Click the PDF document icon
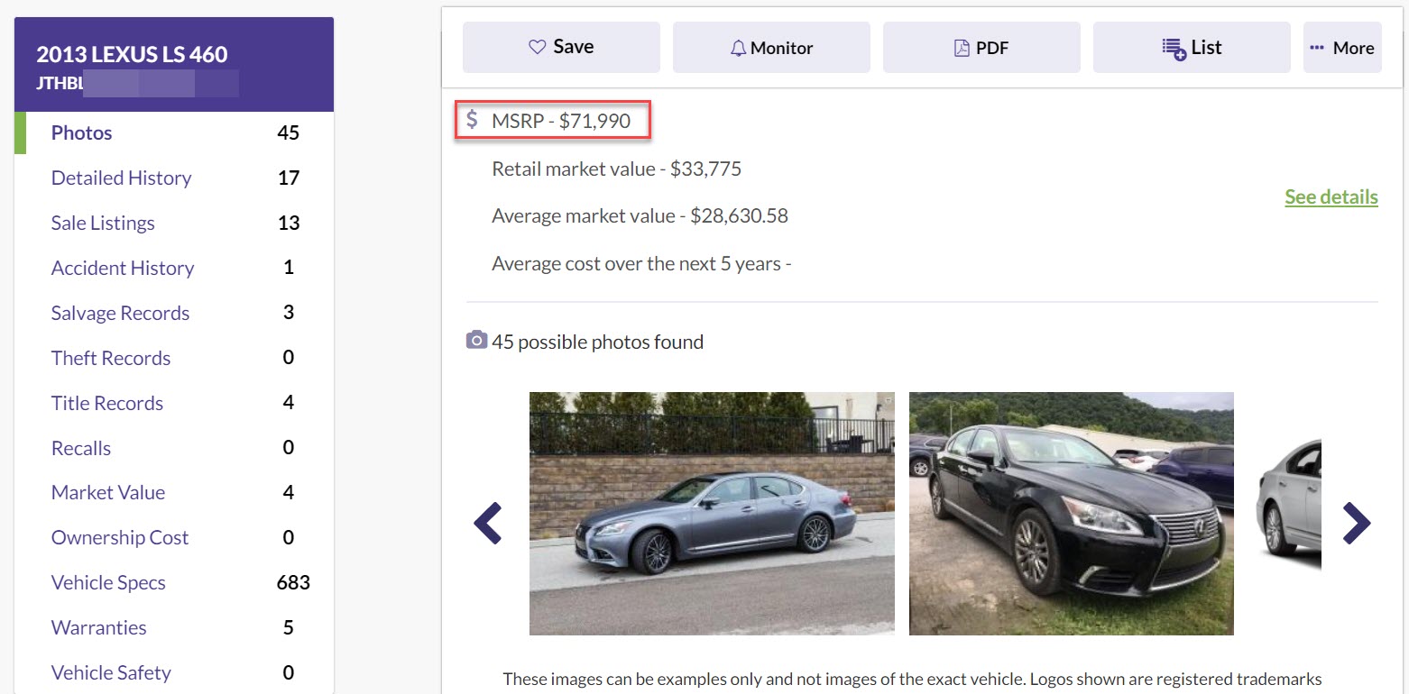 (962, 49)
